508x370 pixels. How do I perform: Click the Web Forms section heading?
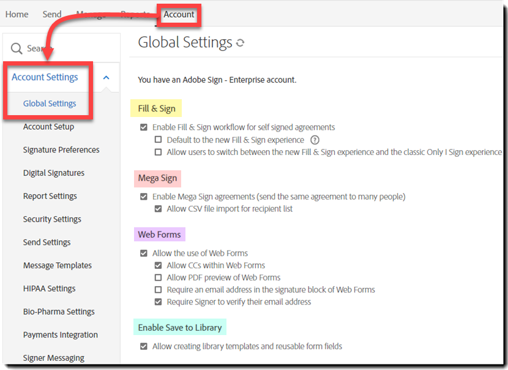coord(159,235)
